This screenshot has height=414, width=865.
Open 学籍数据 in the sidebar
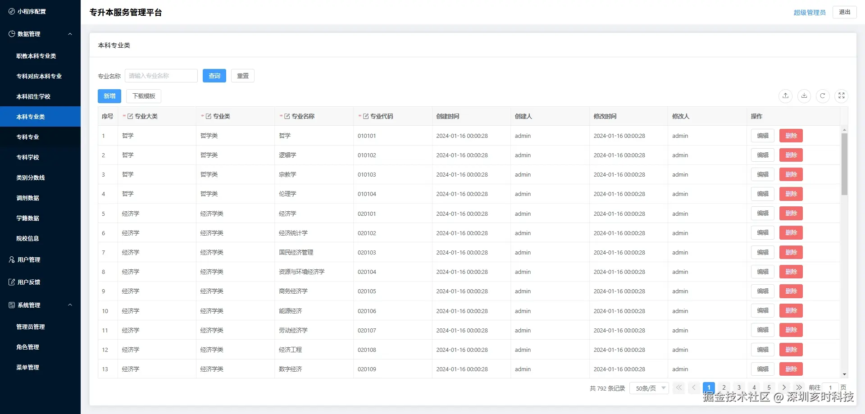click(41, 218)
